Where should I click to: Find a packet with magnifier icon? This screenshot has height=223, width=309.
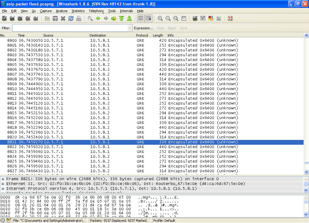tap(90, 18)
